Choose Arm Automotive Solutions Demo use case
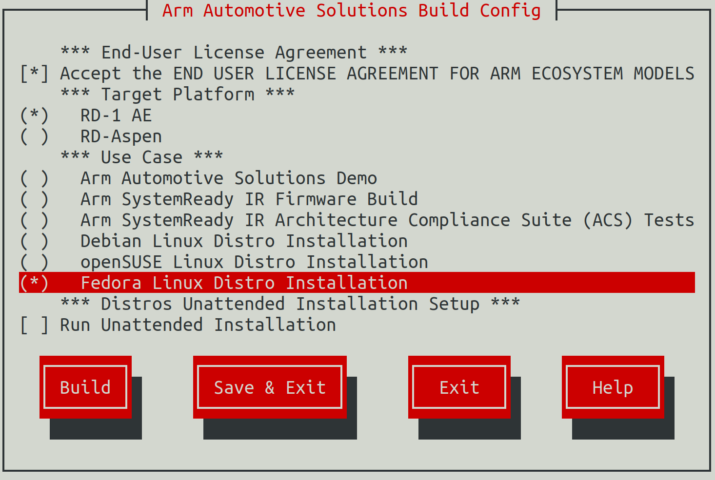Screen dimensions: 715x480 click(x=35, y=178)
